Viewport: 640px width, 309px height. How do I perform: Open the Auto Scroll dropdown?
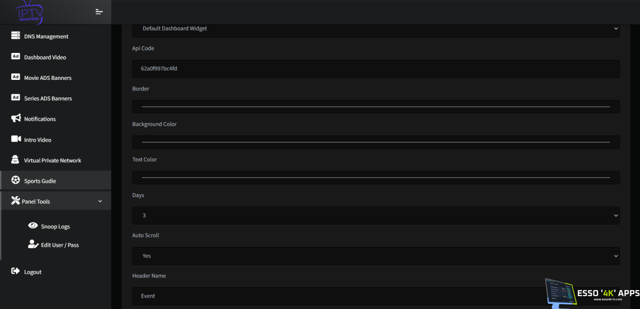point(375,256)
